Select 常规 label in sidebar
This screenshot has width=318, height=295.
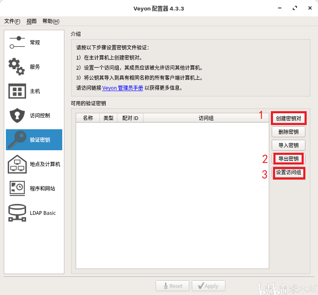coord(35,42)
